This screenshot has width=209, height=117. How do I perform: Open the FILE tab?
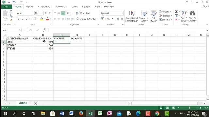click(x=7, y=6)
